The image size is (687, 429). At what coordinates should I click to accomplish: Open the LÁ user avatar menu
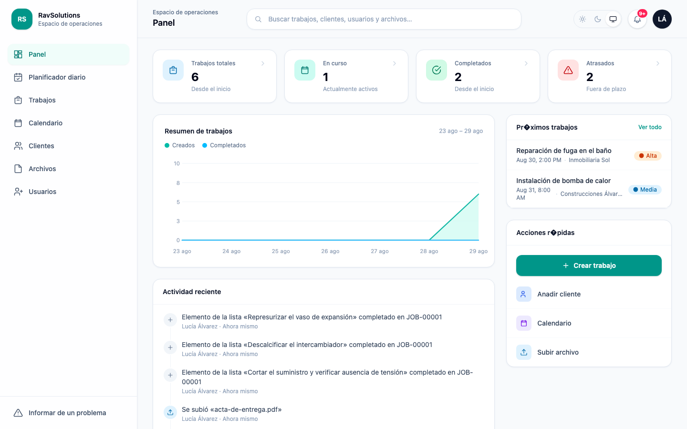[x=662, y=19]
